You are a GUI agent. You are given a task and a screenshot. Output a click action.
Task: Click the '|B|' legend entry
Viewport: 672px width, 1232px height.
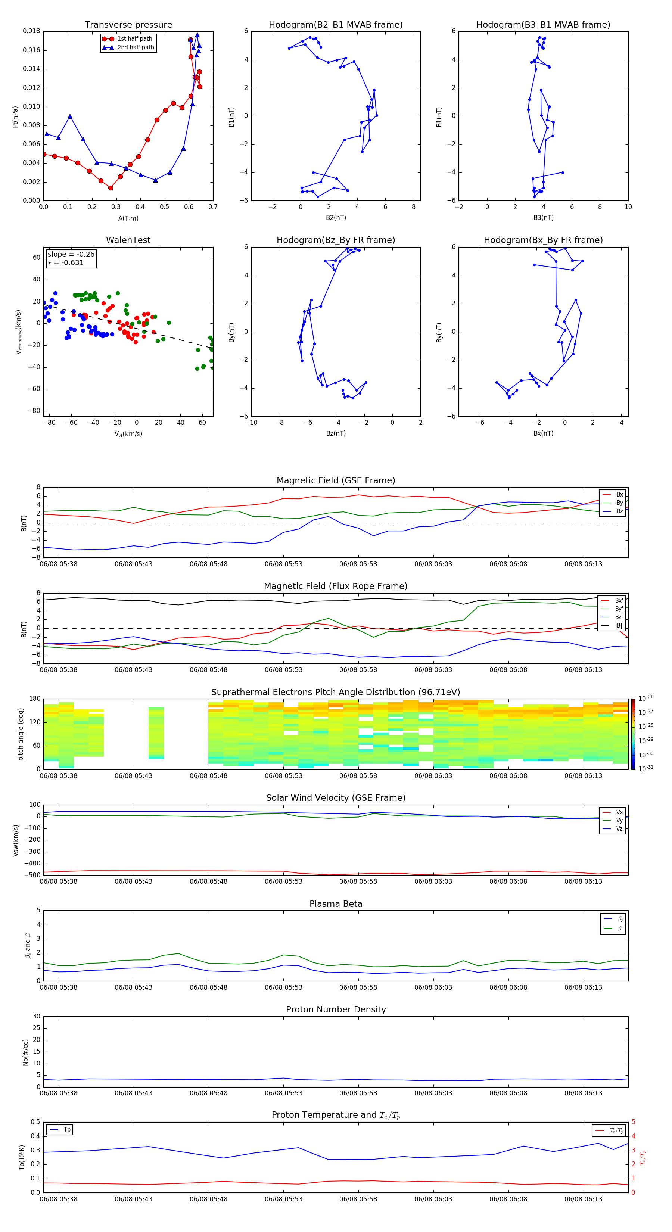[612, 626]
